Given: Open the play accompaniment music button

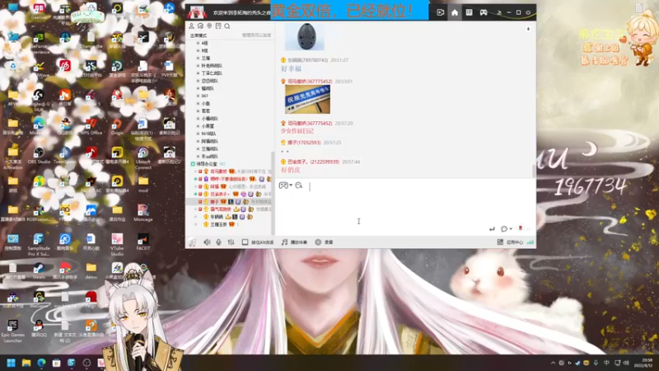Looking at the screenshot, I should point(294,242).
